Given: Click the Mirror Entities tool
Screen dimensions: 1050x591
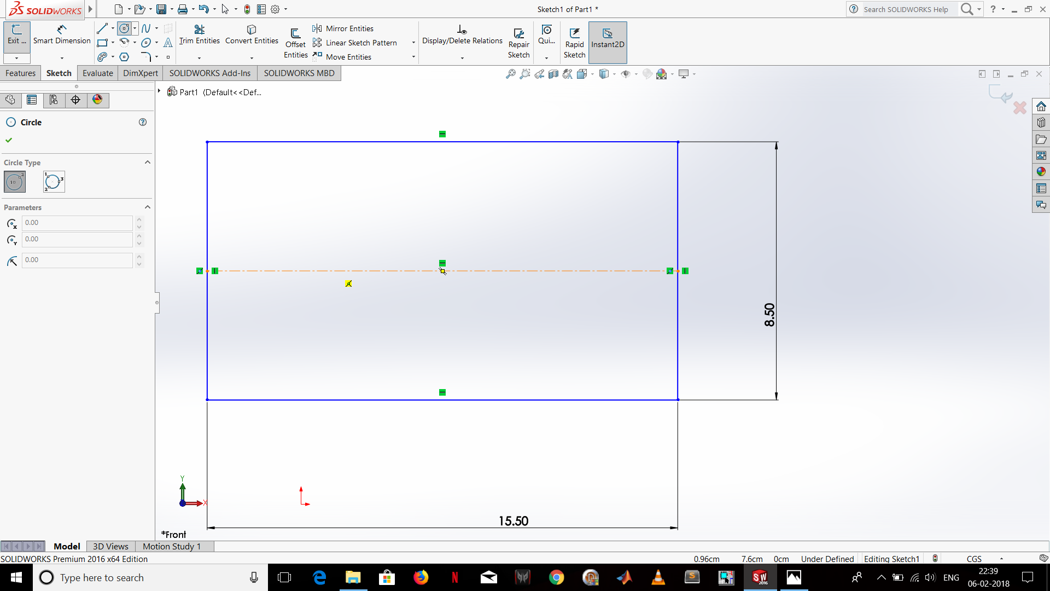Looking at the screenshot, I should coord(349,28).
